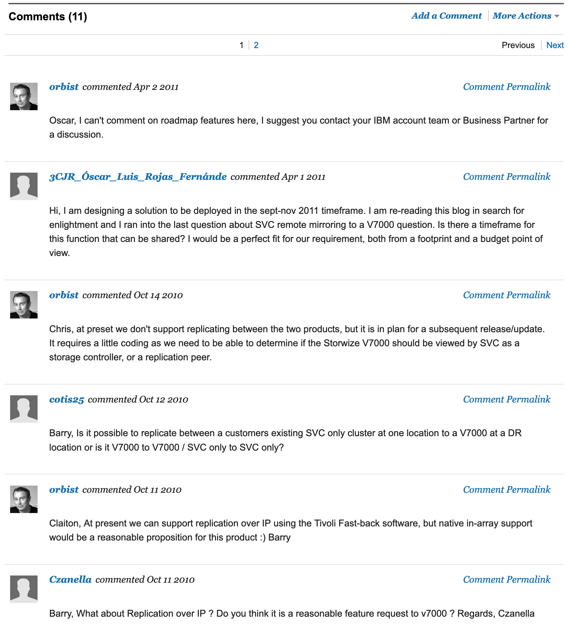
Task: Click the Previous page link
Action: (518, 45)
